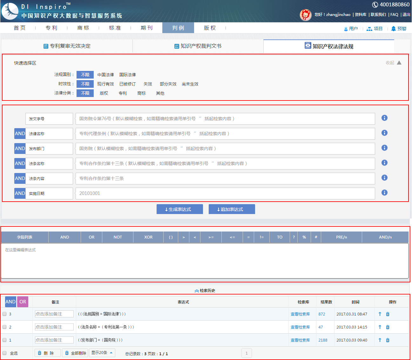This screenshot has width=412, height=360.
Task: Open the 专利 navigation menu item
Action: tap(51, 28)
